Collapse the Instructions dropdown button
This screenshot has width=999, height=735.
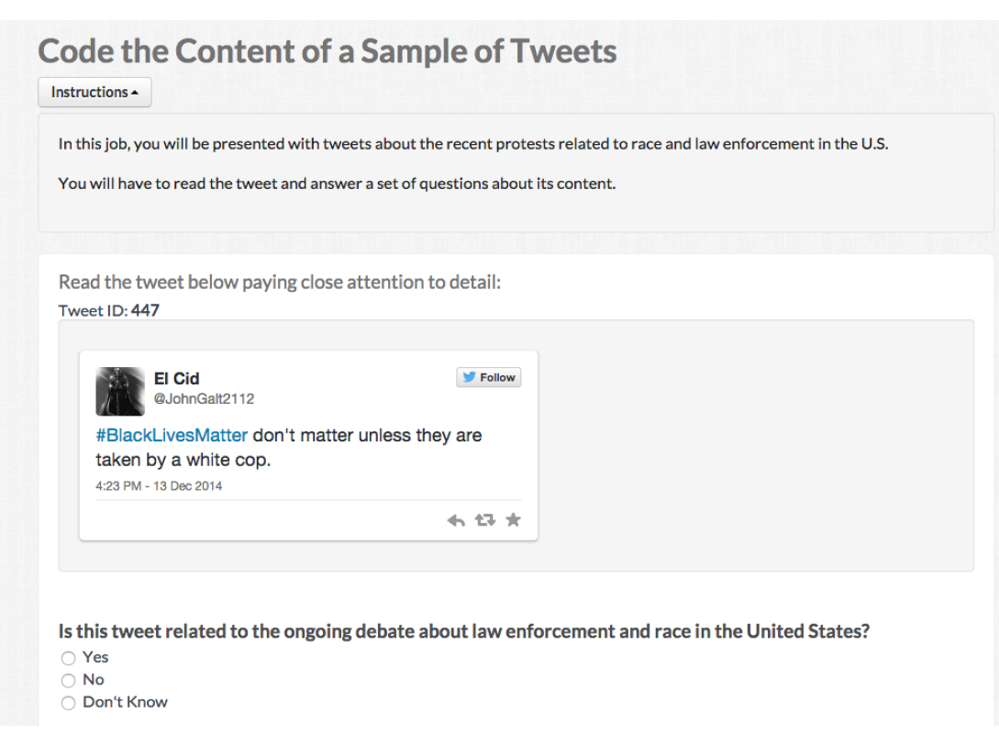pos(94,93)
